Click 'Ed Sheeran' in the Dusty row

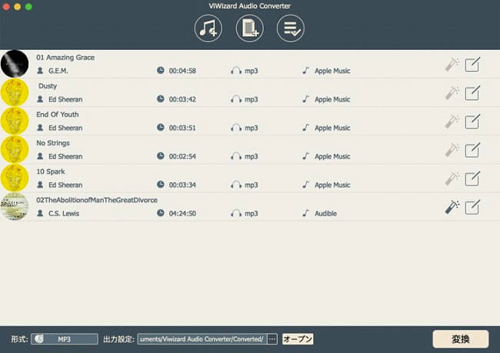pos(65,99)
